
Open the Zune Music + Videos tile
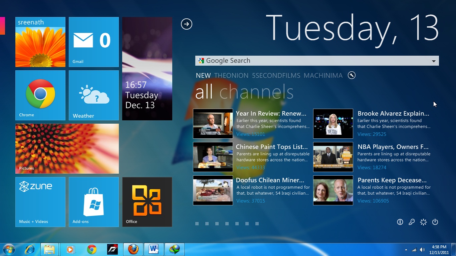(x=40, y=202)
